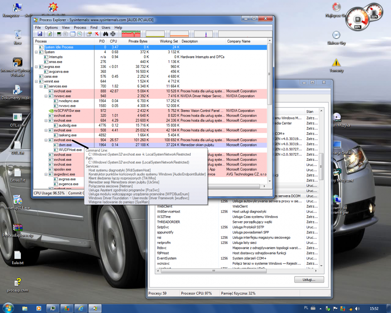Click the Kosz recycle bin desktop icon

coord(18,37)
